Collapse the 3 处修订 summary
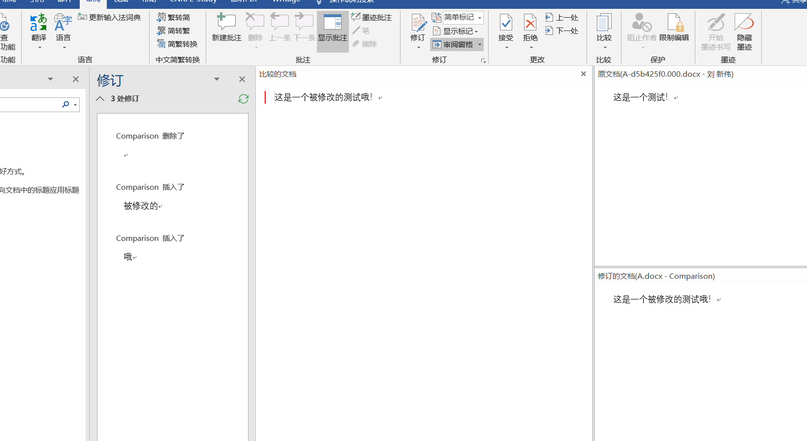Screen dimensions: 807x441 (x=100, y=98)
